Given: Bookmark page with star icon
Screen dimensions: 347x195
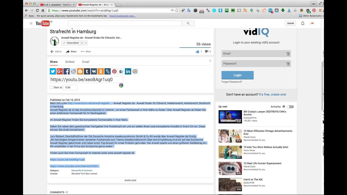Looking at the screenshot, I should [177, 11].
